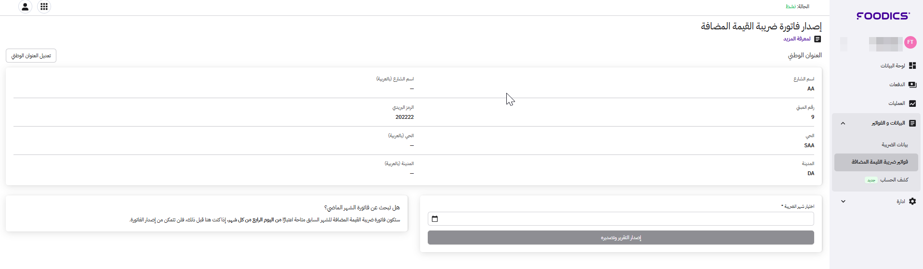Image resolution: width=923 pixels, height=269 pixels.
Task: Open the user profile icon in top bar
Action: point(25,7)
